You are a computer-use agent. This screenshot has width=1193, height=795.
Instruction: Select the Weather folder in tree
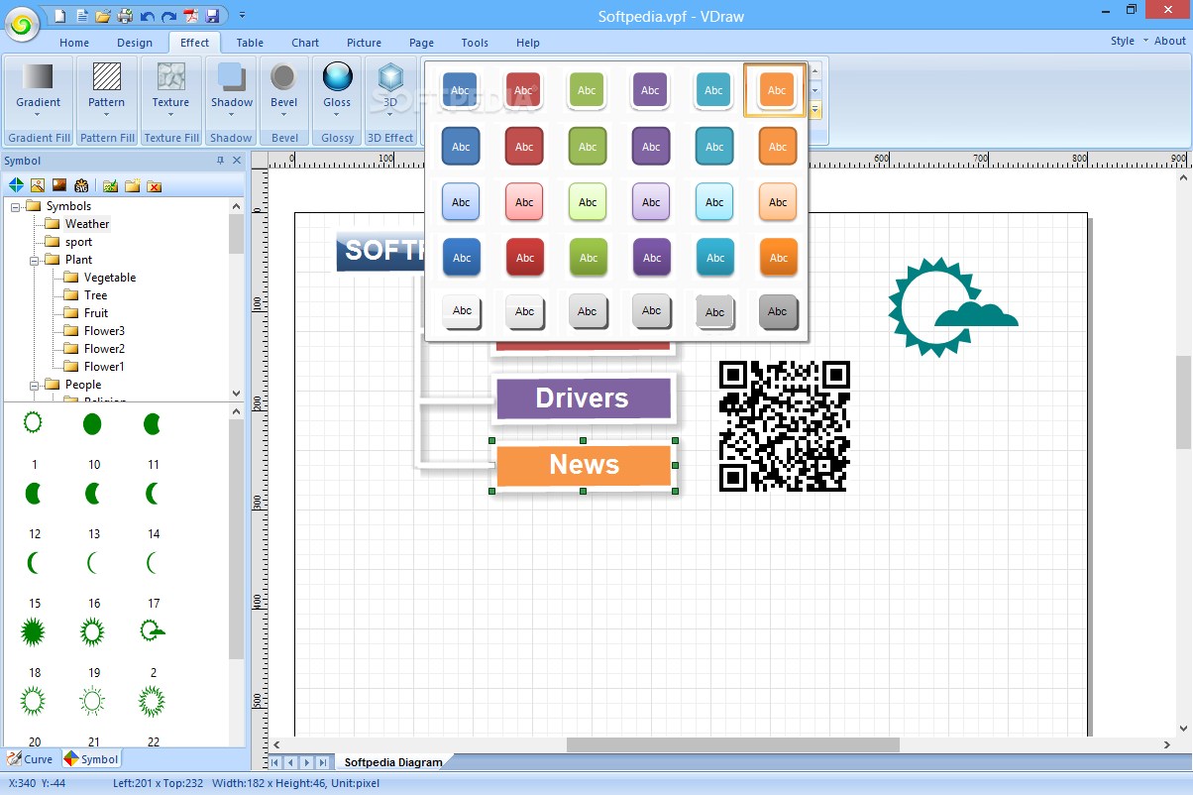click(x=87, y=224)
